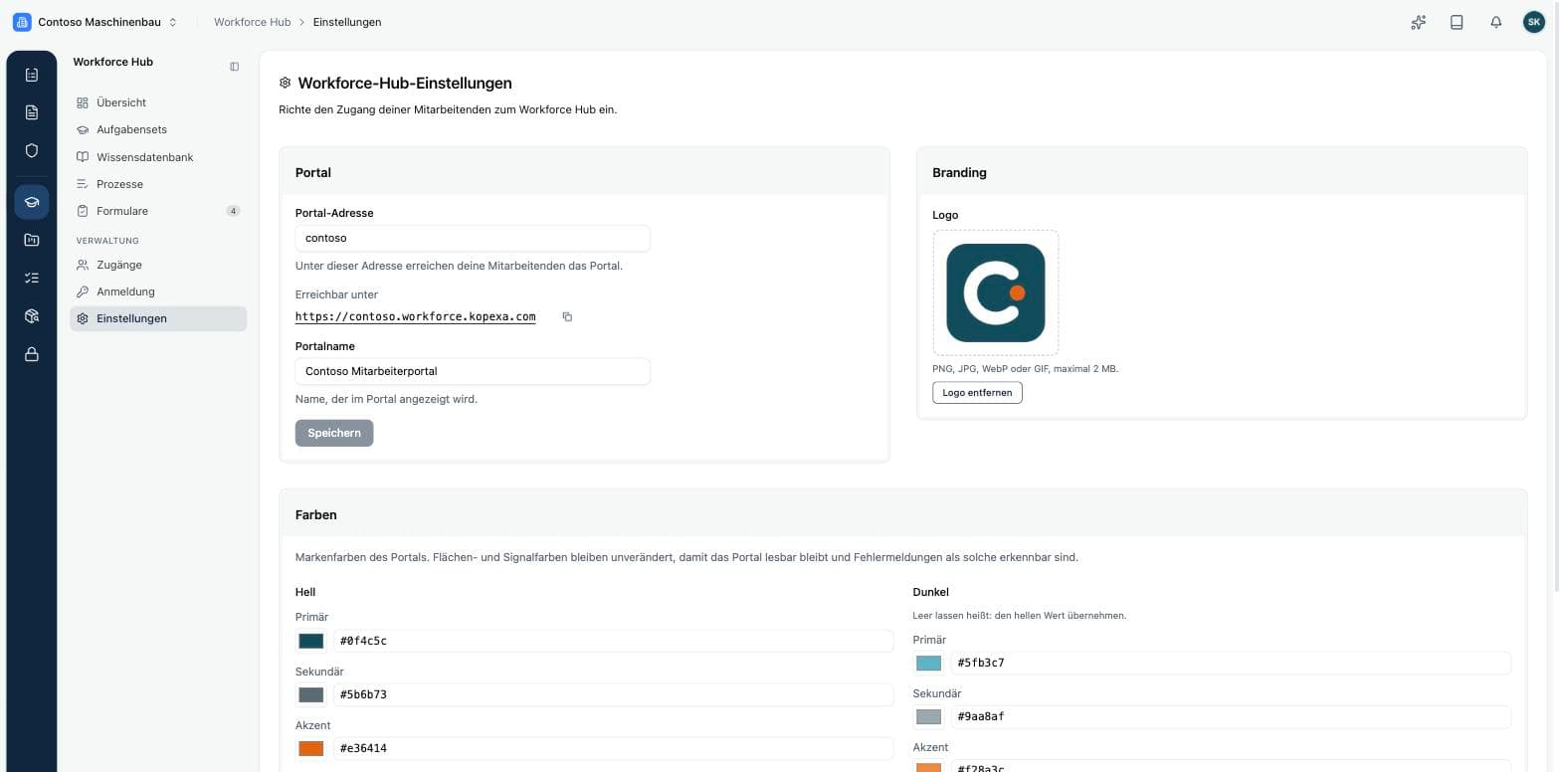Screen dimensions: 1560x772
Task: Collapse the Workforce Hub sidebar panel icon
Action: 235,67
